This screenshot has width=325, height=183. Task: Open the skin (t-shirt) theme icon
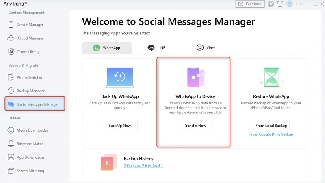pos(280,4)
